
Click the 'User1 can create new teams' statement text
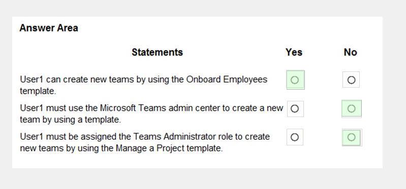tap(143, 85)
